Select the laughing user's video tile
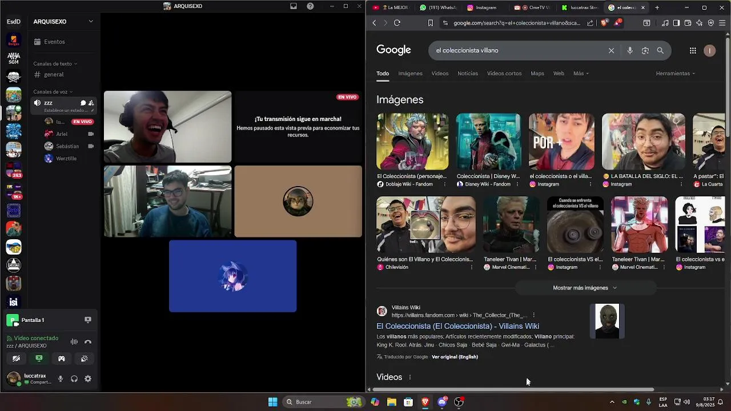The width and height of the screenshot is (731, 411). [x=167, y=127]
